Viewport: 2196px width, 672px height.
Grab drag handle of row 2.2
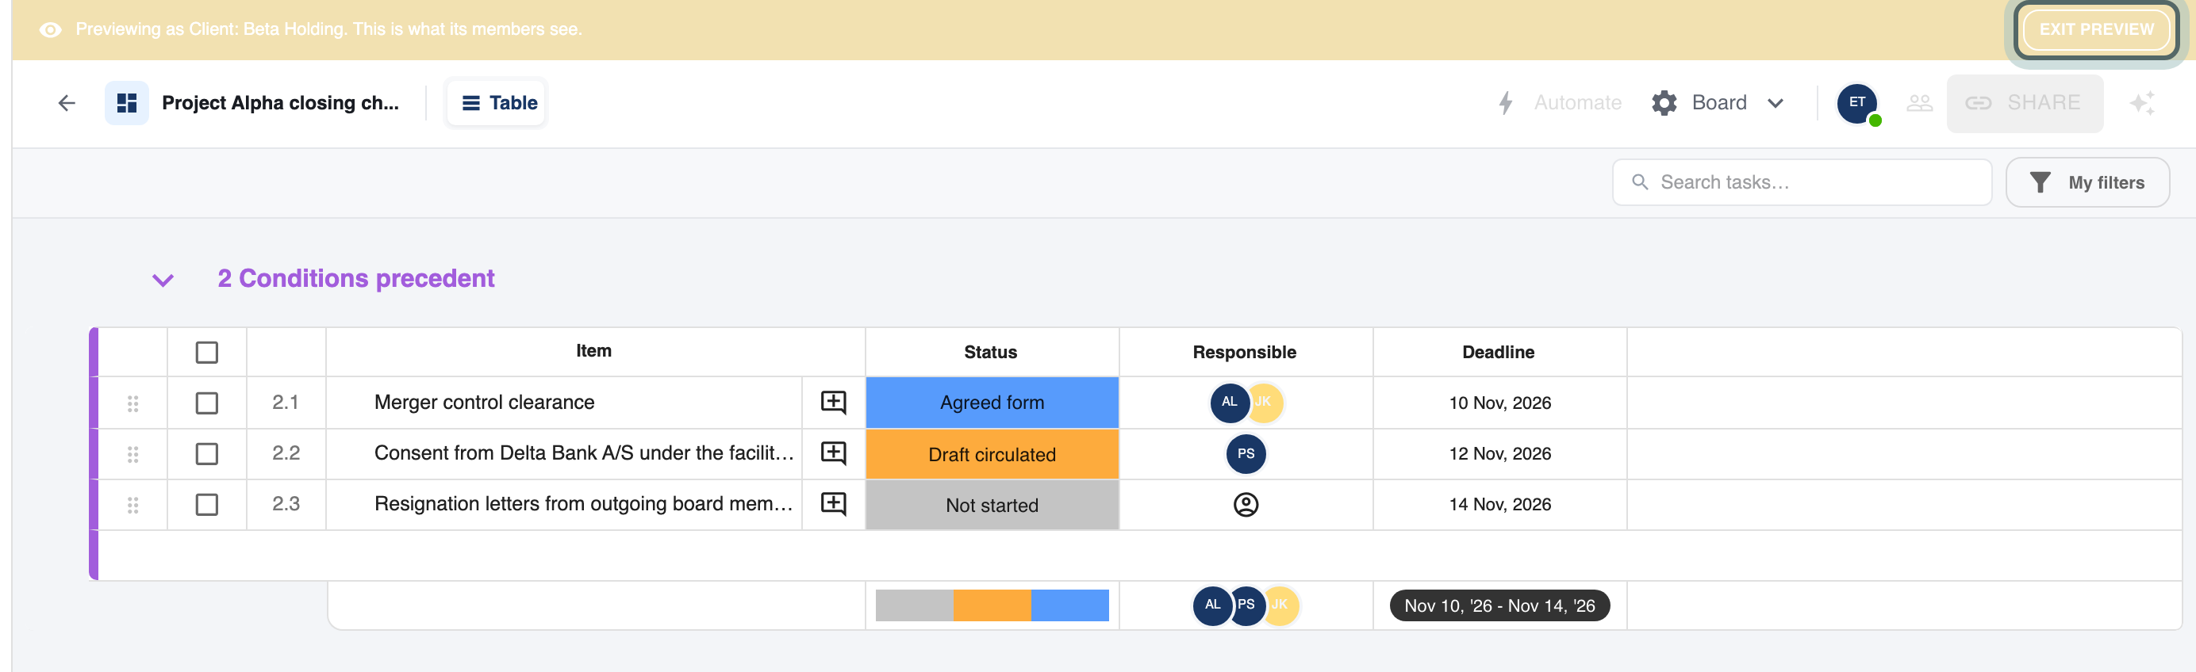click(133, 454)
